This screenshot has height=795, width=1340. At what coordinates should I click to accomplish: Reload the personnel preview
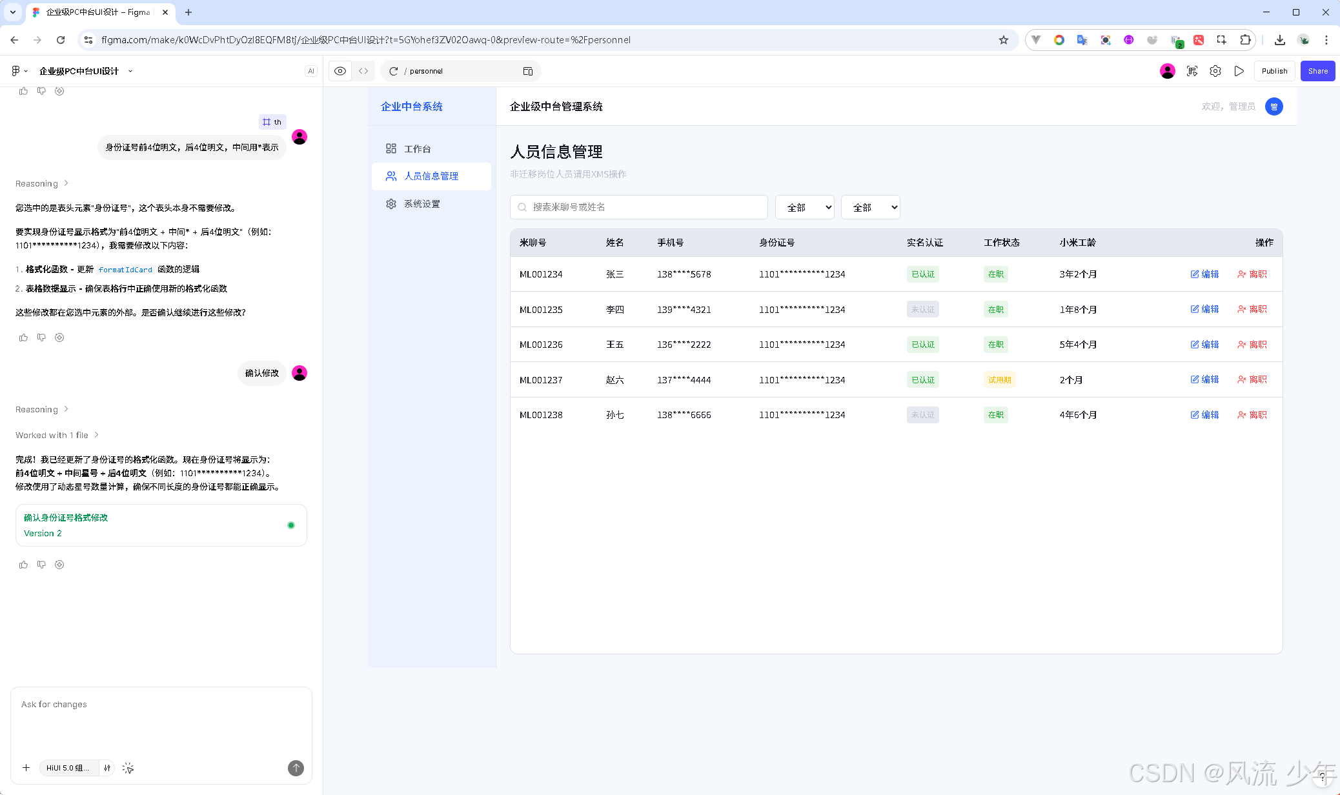pos(393,71)
